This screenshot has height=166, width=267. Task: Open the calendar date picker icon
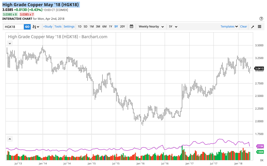tap(131, 26)
